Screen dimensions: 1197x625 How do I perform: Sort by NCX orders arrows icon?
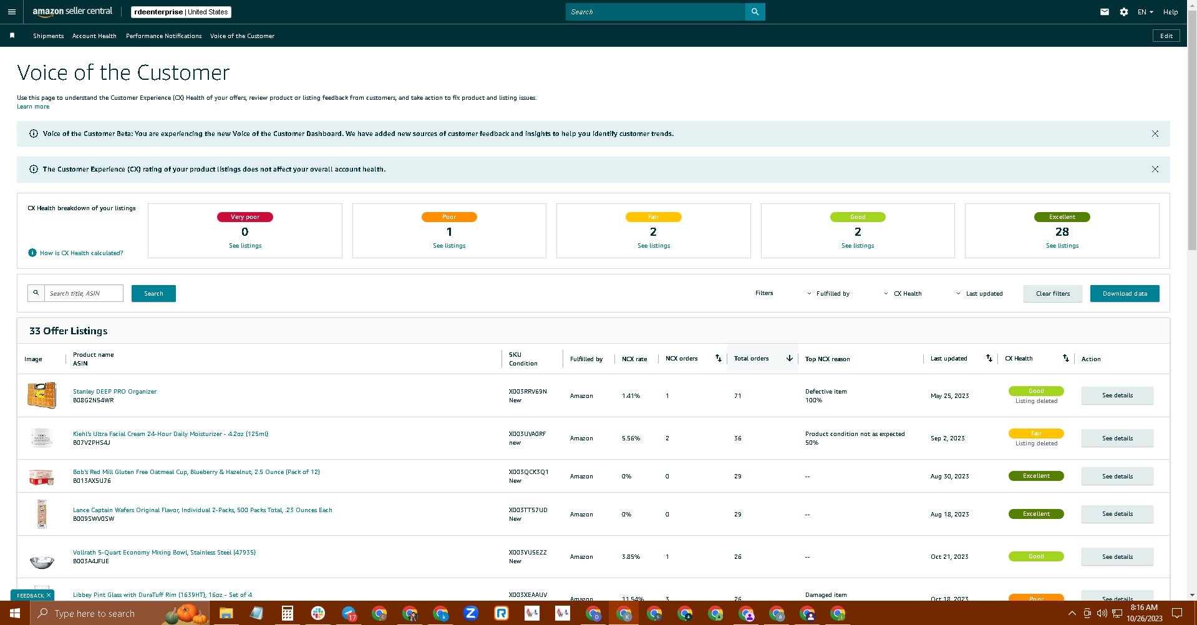(x=718, y=358)
